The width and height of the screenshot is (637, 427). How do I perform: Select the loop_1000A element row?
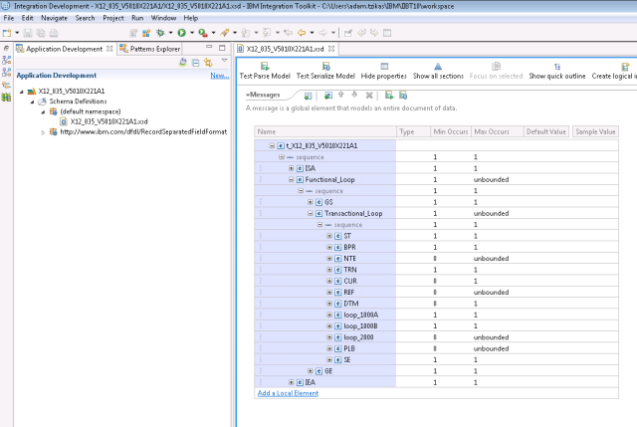pyautogui.click(x=436, y=315)
